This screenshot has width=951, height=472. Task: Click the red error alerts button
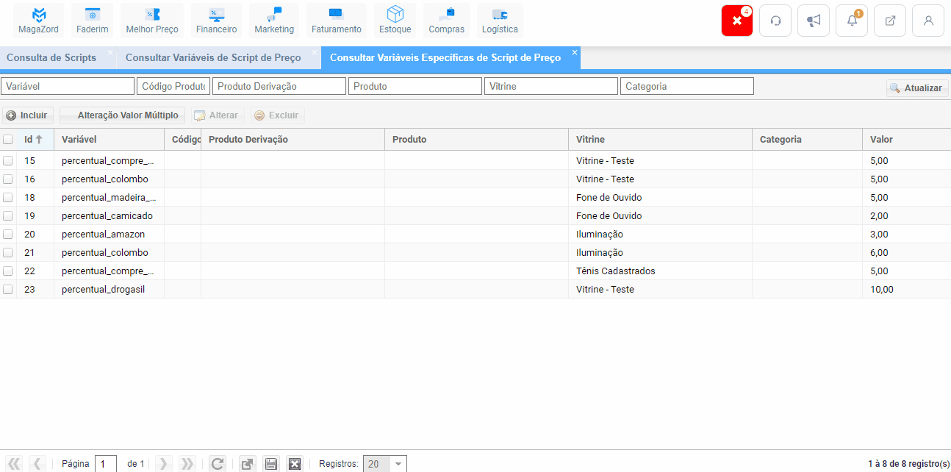[x=737, y=21]
